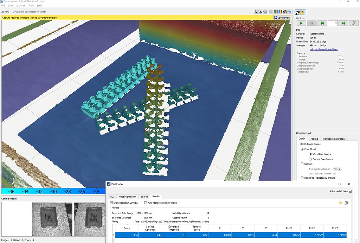Enable Auto reprocess on new image

pyautogui.click(x=146, y=202)
